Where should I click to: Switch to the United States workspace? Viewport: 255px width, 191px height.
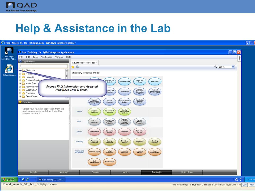click(x=187, y=172)
